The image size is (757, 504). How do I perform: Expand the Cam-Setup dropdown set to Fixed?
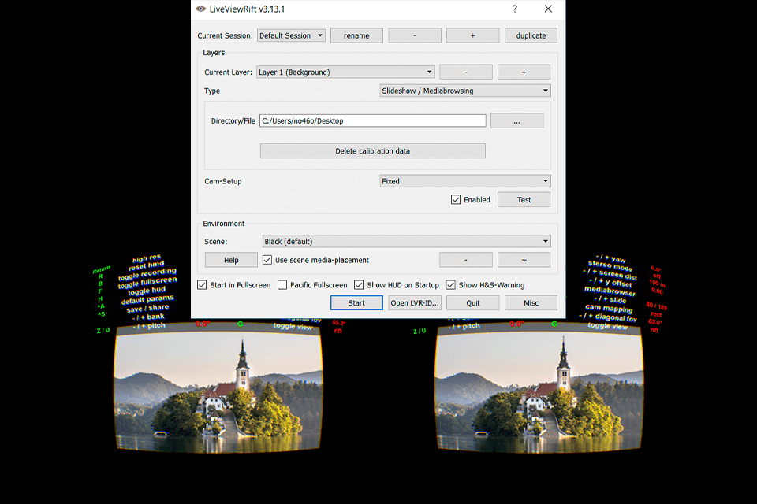[x=464, y=181]
